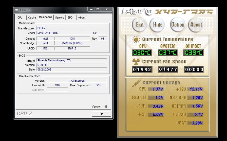Click the CPU voltage value 1.37V
227x141 pixels.
156,89
